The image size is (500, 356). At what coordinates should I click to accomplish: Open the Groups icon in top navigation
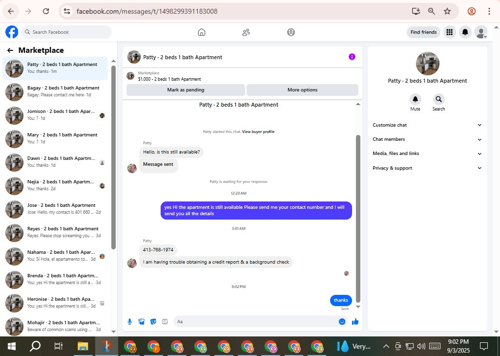click(291, 32)
